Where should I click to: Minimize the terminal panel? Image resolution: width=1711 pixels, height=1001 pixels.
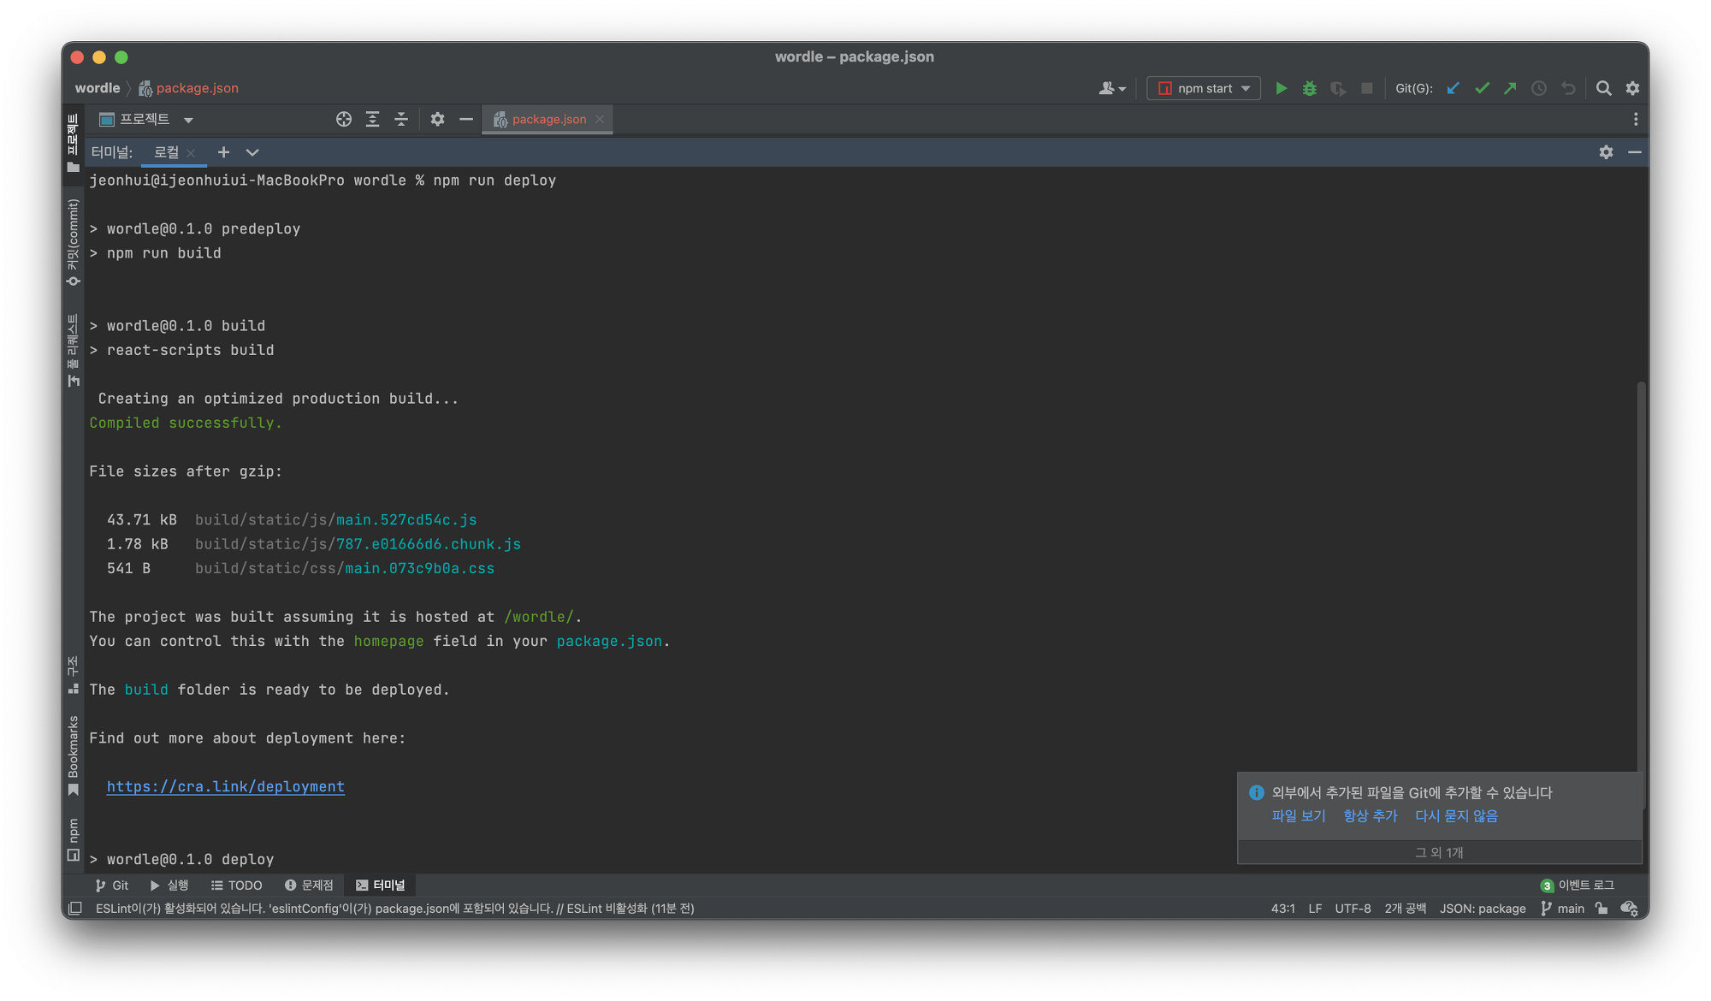tap(1635, 152)
